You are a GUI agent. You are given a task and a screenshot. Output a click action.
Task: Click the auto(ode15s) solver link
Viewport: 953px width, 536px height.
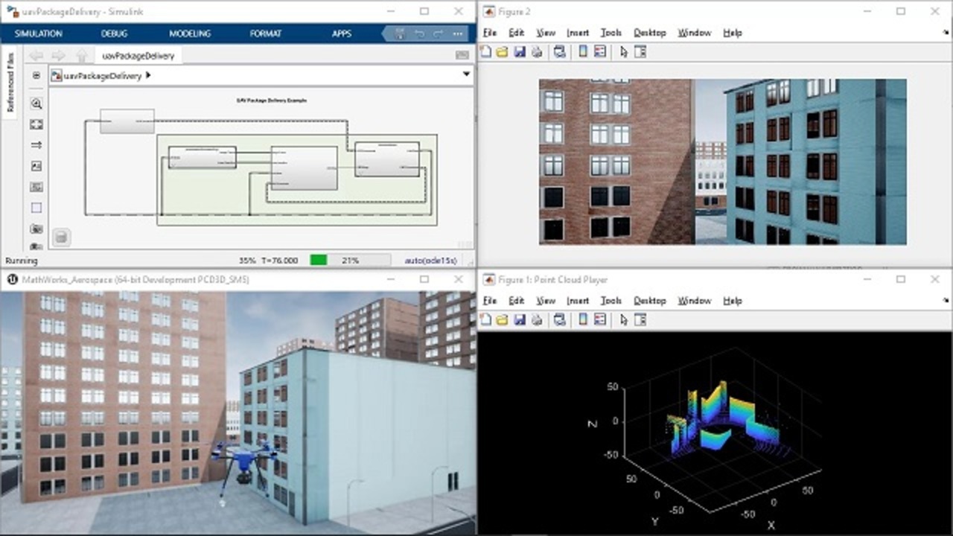coord(430,261)
